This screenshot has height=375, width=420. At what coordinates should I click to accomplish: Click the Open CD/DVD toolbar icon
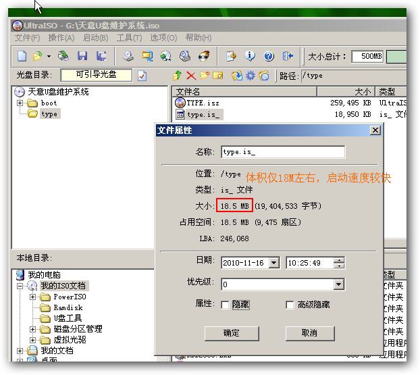(63, 56)
